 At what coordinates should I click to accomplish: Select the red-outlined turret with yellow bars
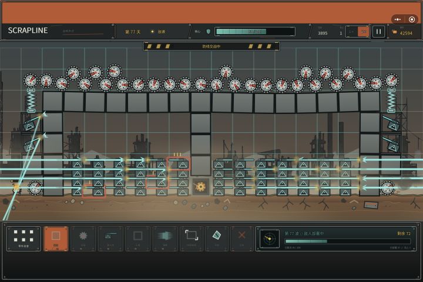click(179, 163)
